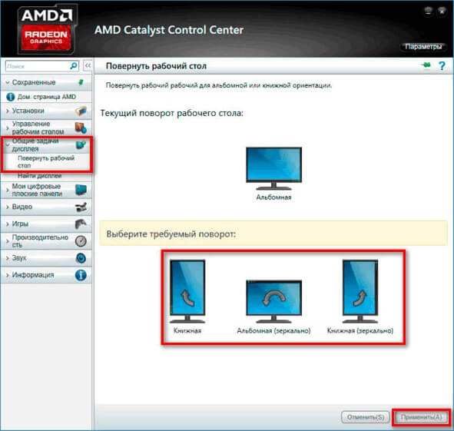Image resolution: width=454 pixels, height=431 pixels.
Task: Click the Звук speaker icon
Action: pos(81,258)
